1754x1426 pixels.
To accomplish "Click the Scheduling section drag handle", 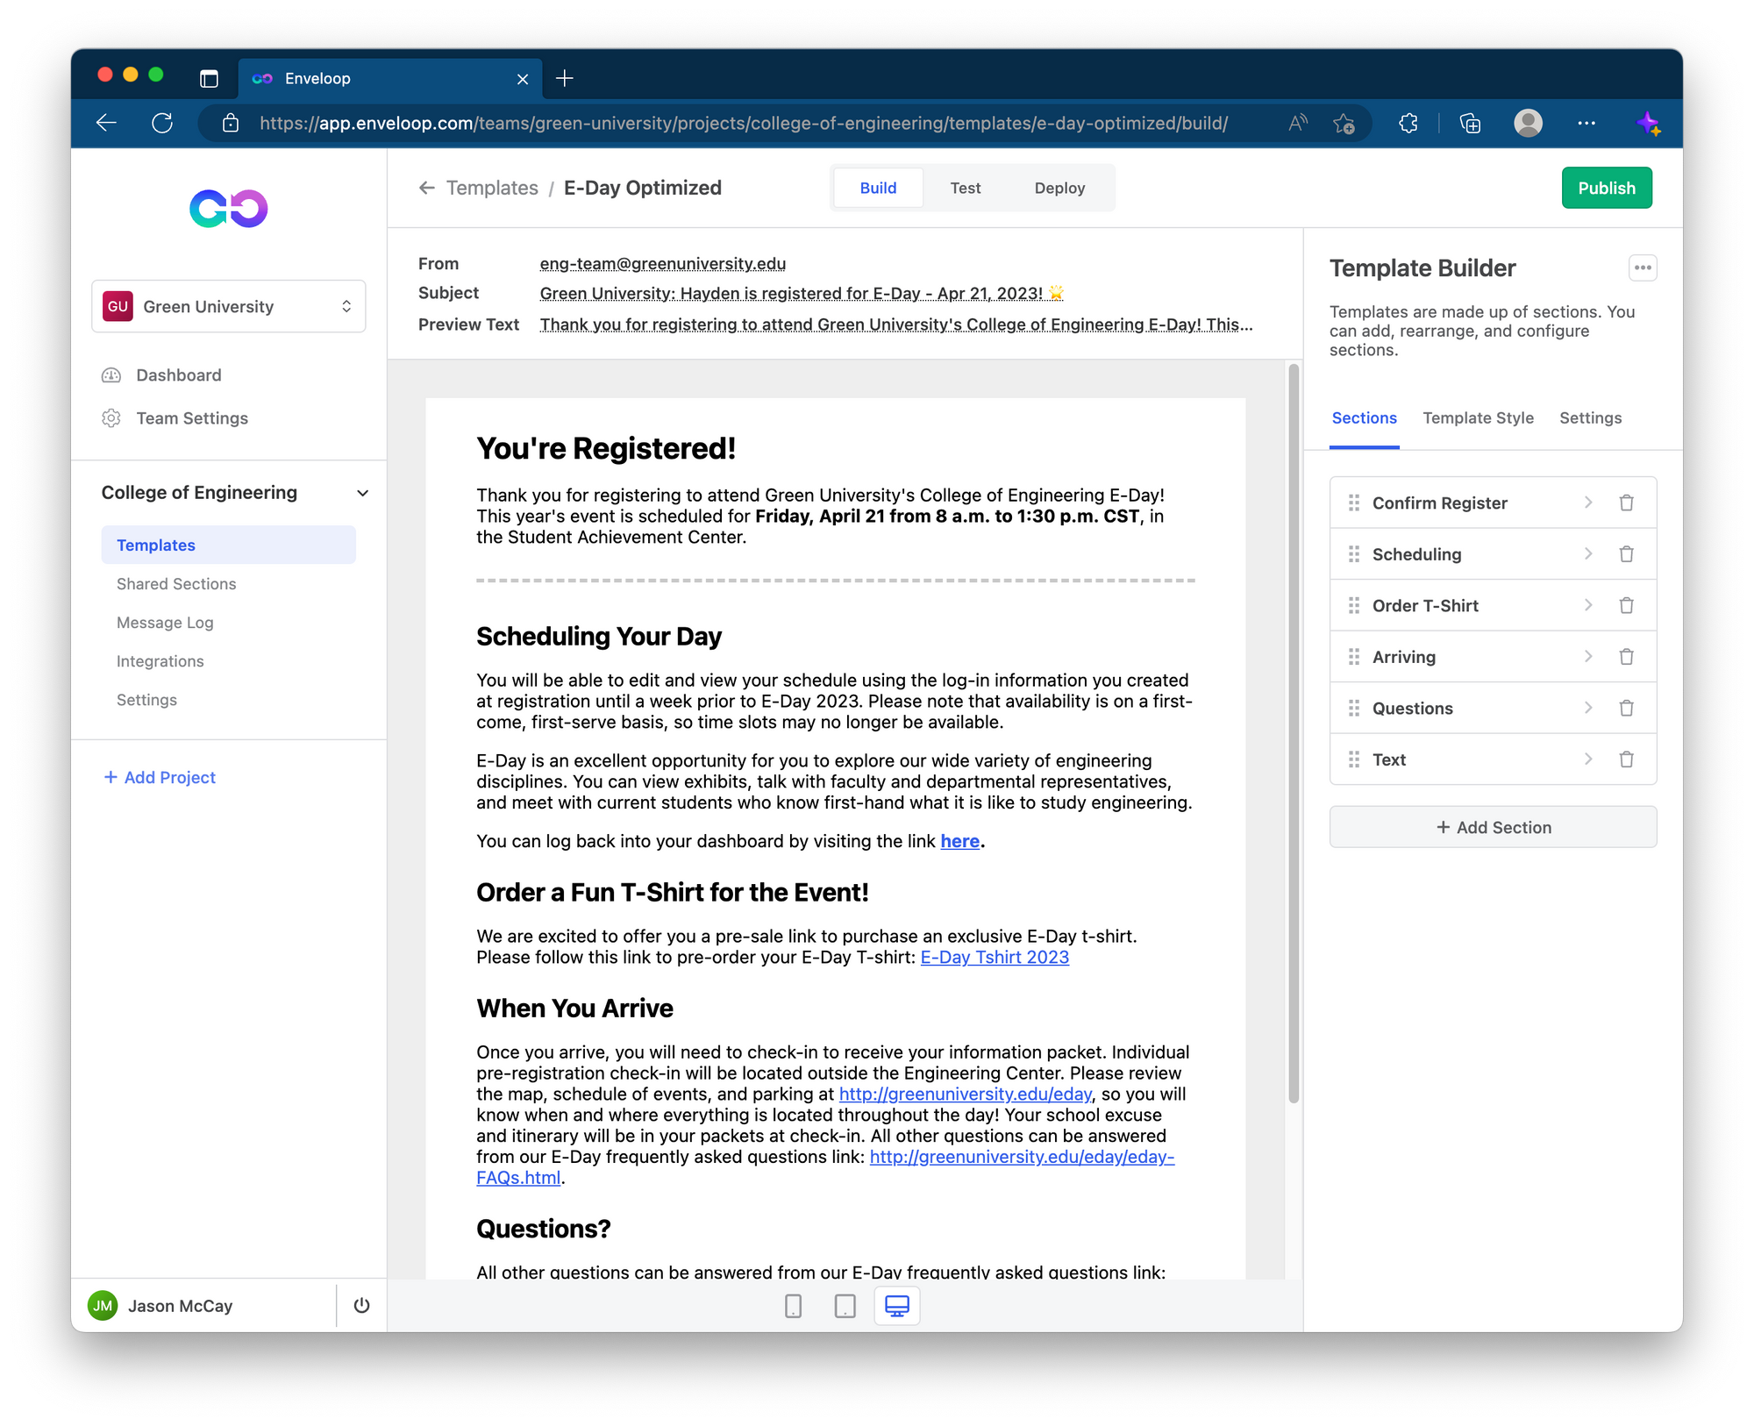I will (1354, 554).
